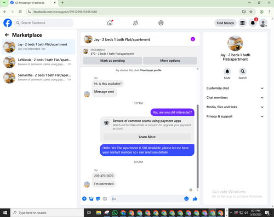Open the Windows Start menu
The height and width of the screenshot is (217, 274).
tap(5, 213)
